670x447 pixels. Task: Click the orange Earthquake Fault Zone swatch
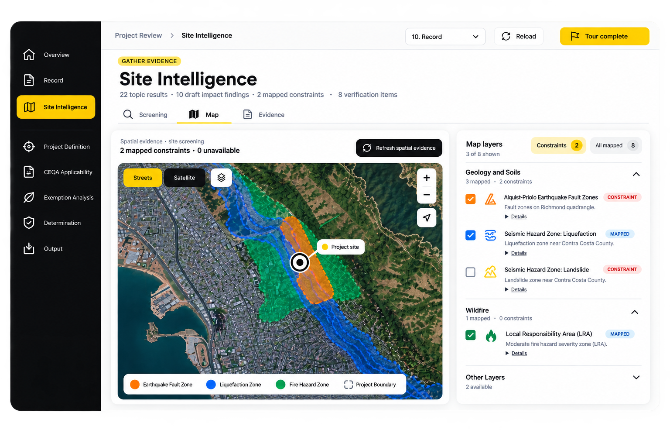pyautogui.click(x=135, y=385)
